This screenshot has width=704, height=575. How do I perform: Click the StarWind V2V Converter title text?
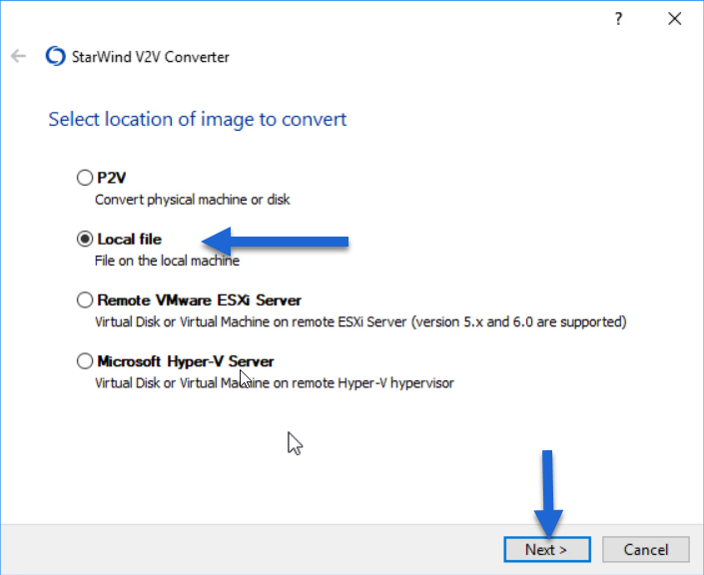(x=151, y=57)
